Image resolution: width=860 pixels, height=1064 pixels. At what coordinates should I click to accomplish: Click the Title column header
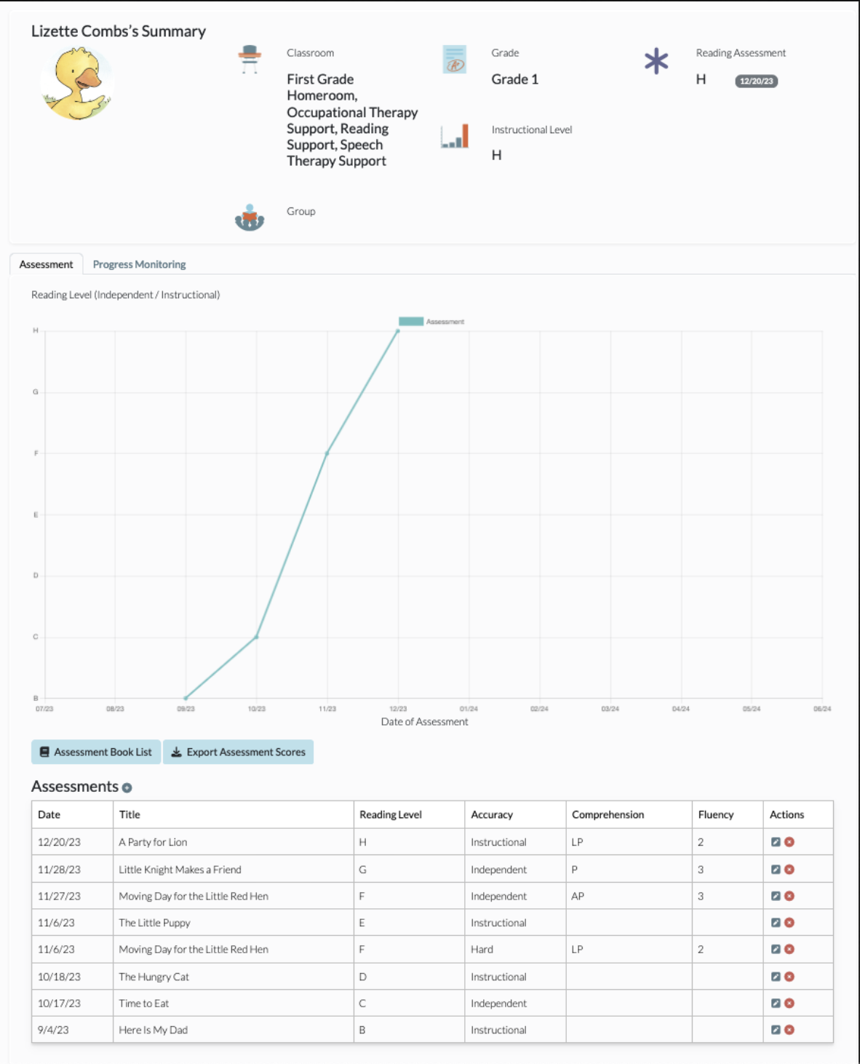click(233, 814)
